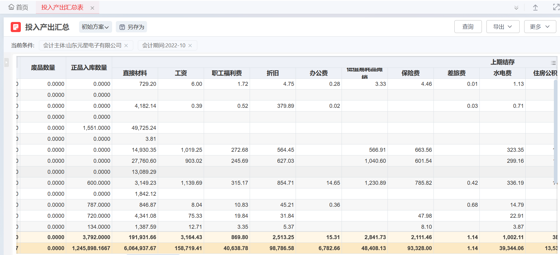
Task: Click the 另存为 save-as button
Action: click(132, 27)
